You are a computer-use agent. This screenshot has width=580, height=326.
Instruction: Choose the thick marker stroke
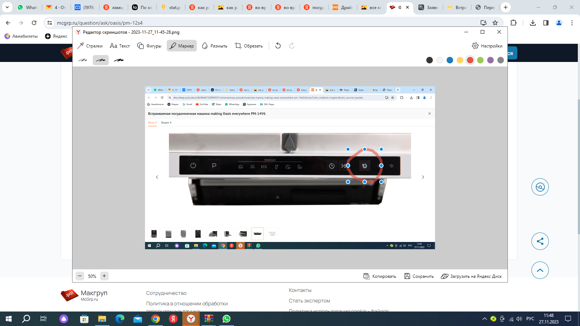pos(119,60)
